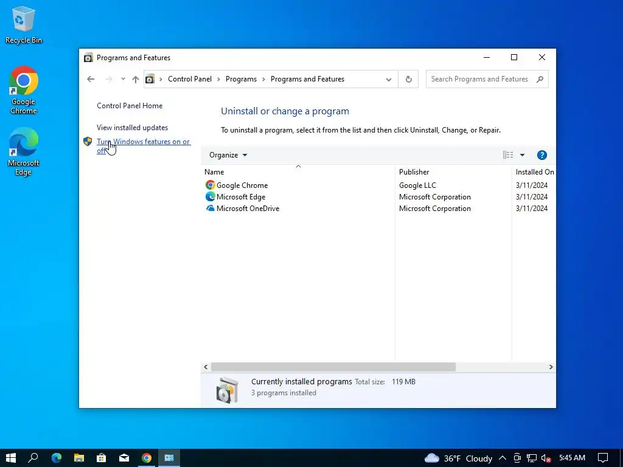623x467 pixels.
Task: Sort by the Installed On column header
Action: [534, 172]
